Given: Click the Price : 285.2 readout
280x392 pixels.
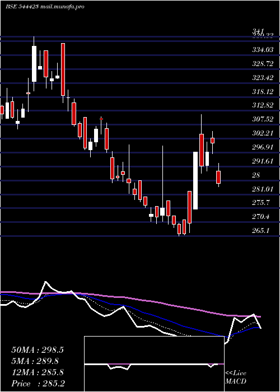Looking at the screenshot, I should (x=39, y=384).
